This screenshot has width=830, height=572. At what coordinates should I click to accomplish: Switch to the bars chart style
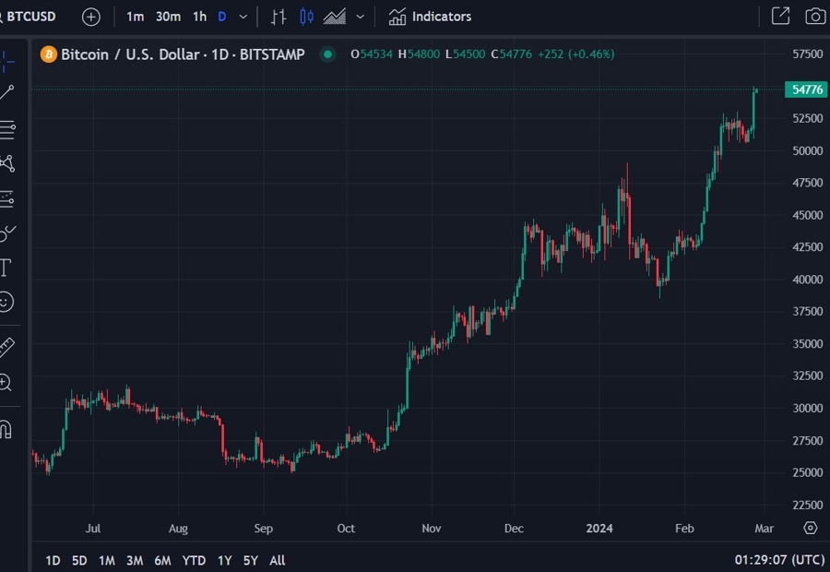pos(279,17)
